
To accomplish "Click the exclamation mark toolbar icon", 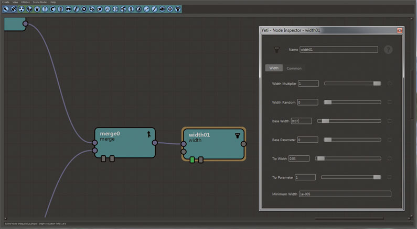I will [x=45, y=9].
